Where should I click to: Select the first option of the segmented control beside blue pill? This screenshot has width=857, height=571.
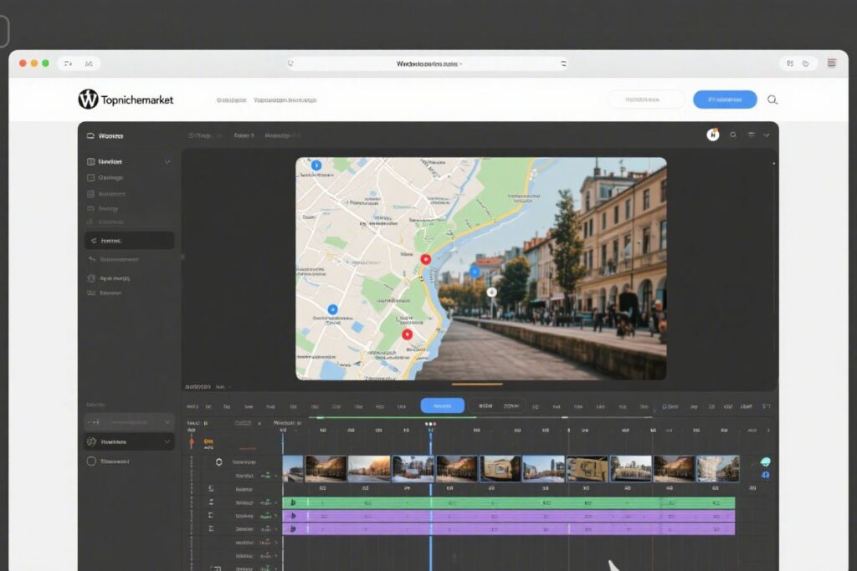point(485,405)
